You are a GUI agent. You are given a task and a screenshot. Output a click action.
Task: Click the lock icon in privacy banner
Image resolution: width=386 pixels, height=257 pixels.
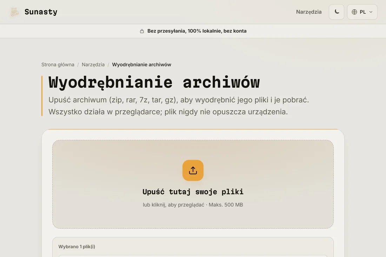pyautogui.click(x=142, y=31)
